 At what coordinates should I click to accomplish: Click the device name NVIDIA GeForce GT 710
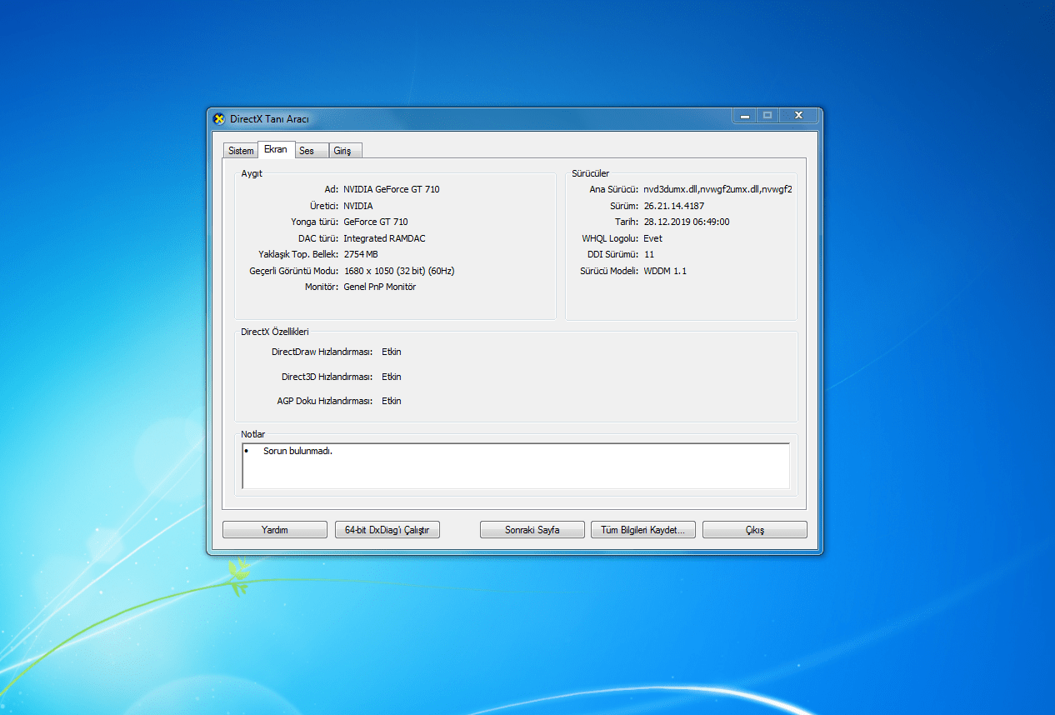point(392,189)
